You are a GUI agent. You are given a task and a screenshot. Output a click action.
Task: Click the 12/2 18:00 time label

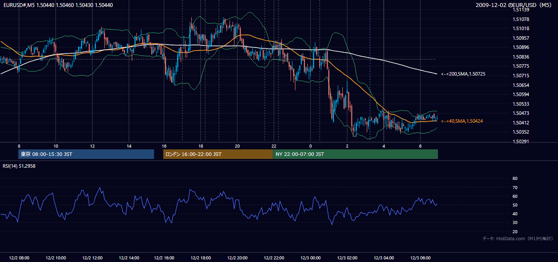[201, 258]
